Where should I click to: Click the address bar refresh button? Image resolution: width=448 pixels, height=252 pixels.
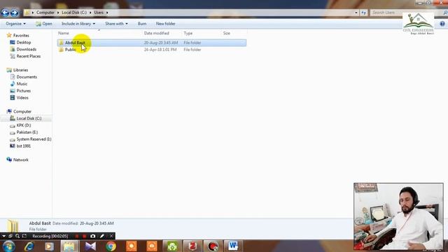[363, 13]
